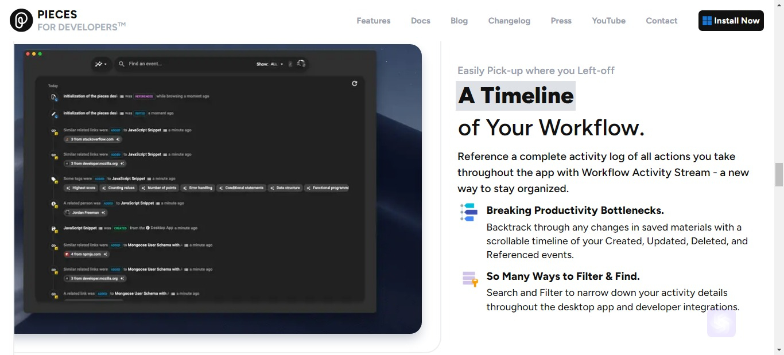Click the REFERENCED badge in the first event
The height and width of the screenshot is (355, 784).
point(144,96)
